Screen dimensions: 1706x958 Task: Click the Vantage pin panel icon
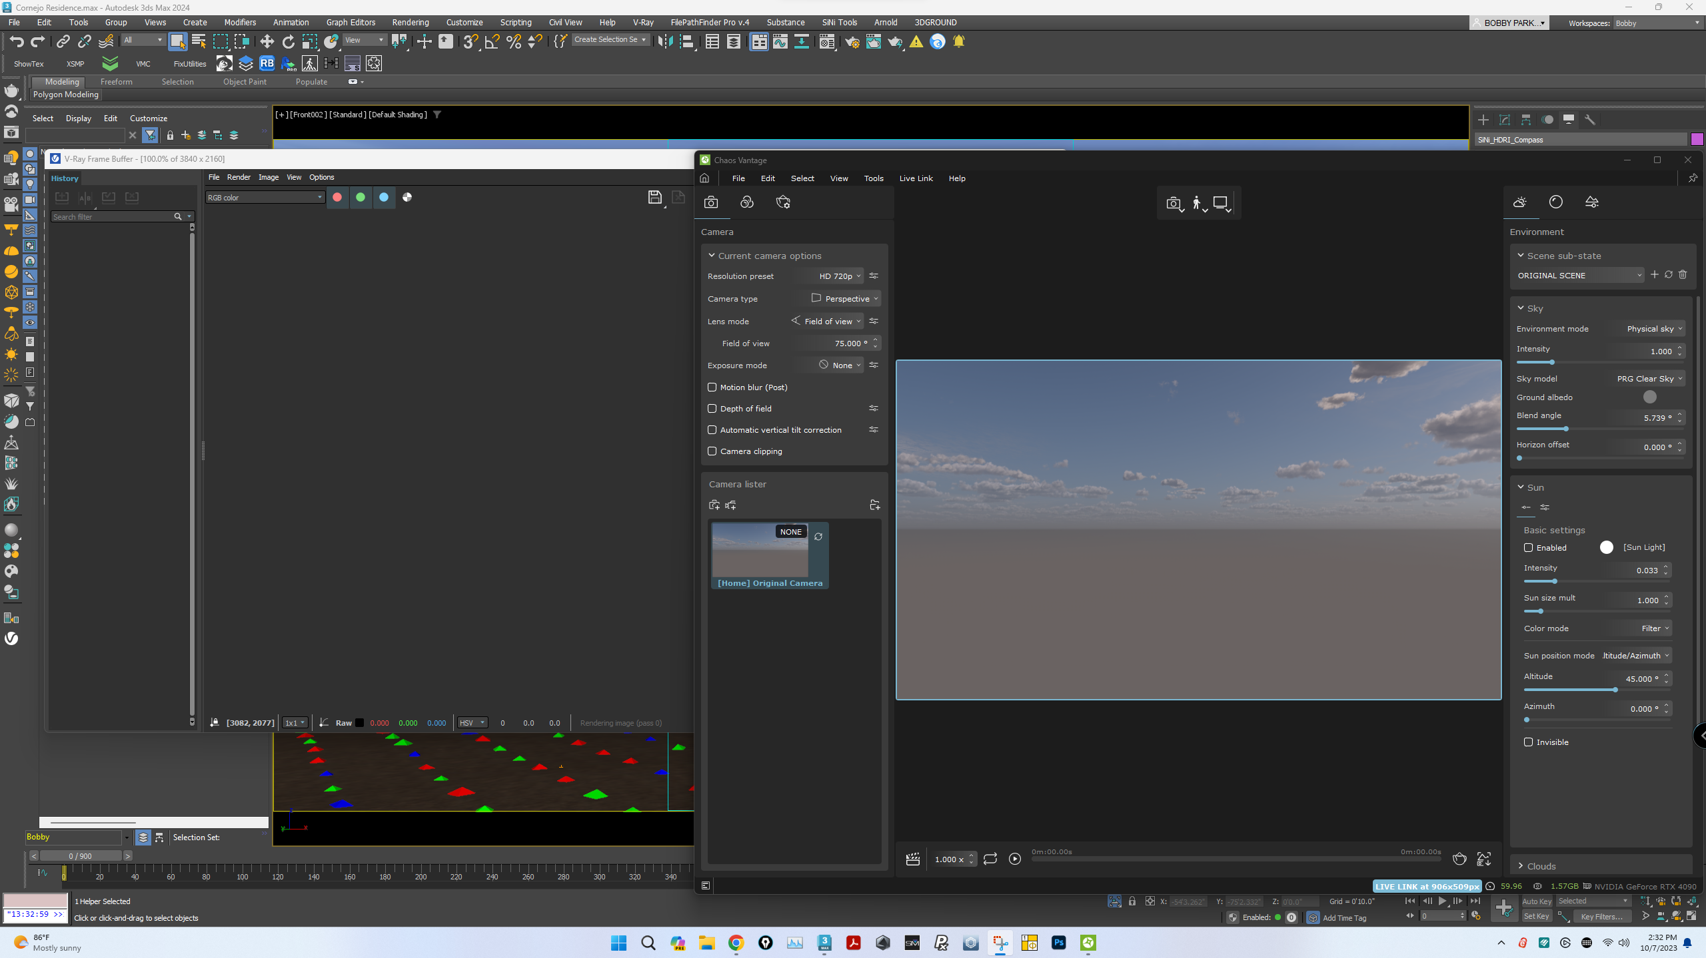point(1693,178)
